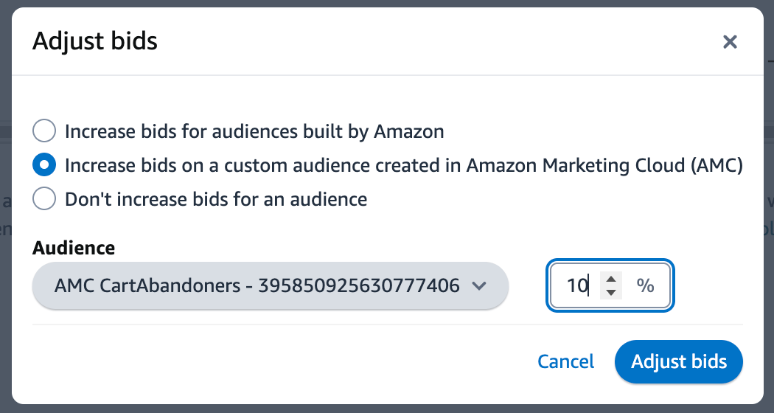This screenshot has height=413, width=774.
Task: Click the Cancel link
Action: click(x=565, y=361)
